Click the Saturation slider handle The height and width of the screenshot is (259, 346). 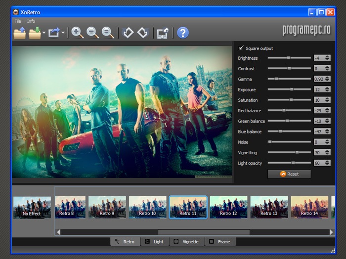[x=291, y=100]
